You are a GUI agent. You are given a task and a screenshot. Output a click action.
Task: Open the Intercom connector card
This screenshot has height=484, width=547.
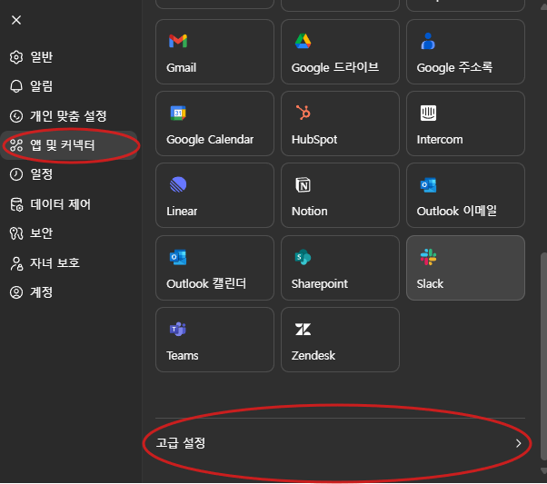pyautogui.click(x=465, y=123)
